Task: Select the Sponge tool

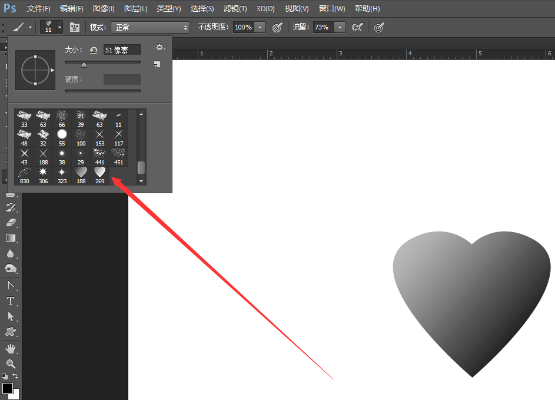Action: tap(11, 269)
